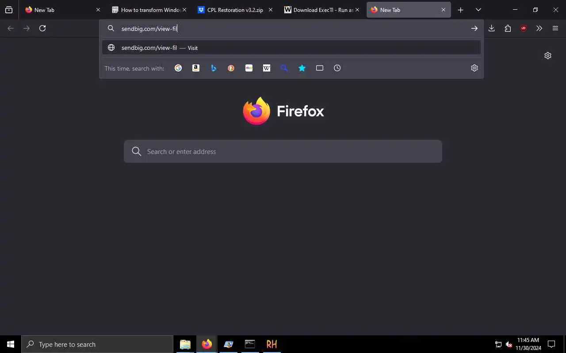Open File Explorer from taskbar
566x353 pixels.
[185, 344]
